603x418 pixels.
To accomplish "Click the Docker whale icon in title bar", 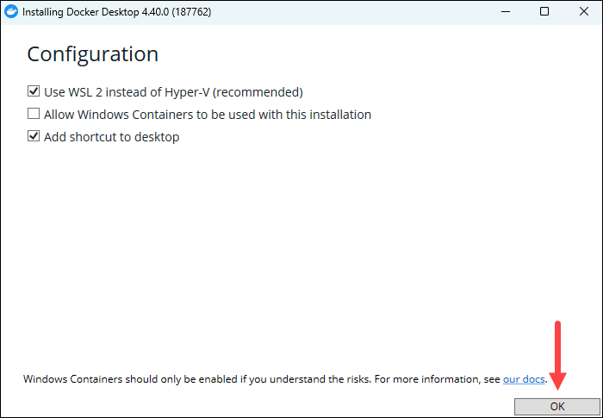I will coord(10,11).
